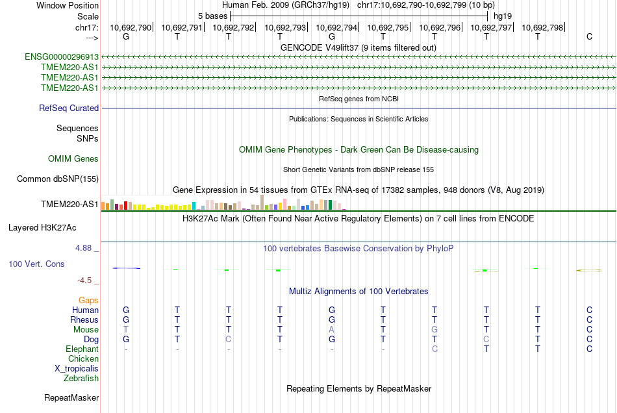Click the Scale label on the left

(x=88, y=16)
